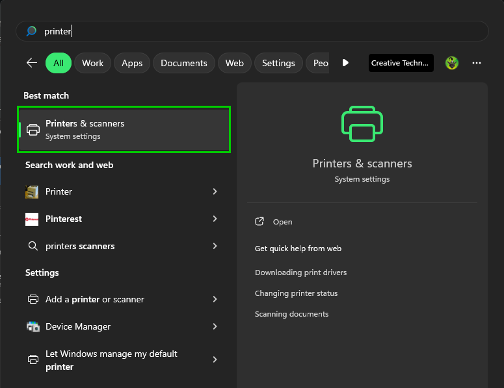The height and width of the screenshot is (388, 504).
Task: Switch to the Work filter tab
Action: (92, 63)
